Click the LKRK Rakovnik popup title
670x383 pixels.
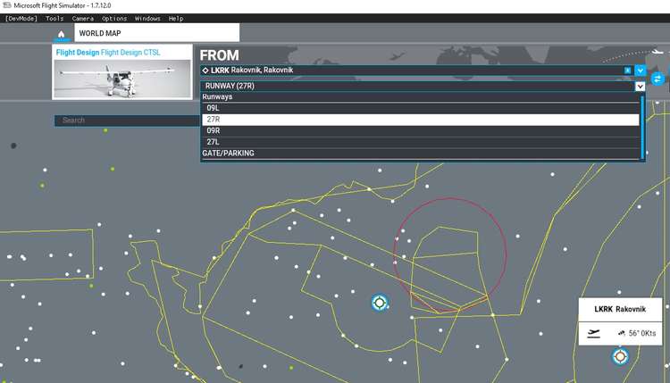[620, 309]
